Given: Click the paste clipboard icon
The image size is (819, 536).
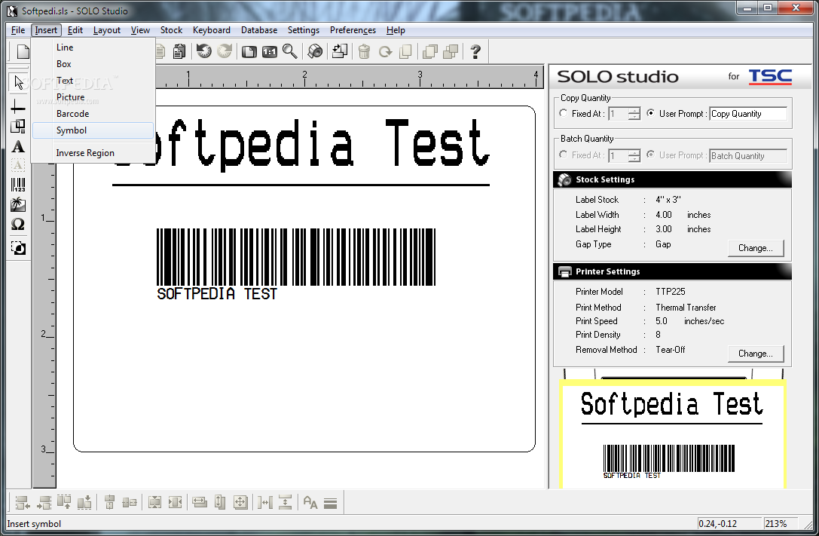Looking at the screenshot, I should [179, 51].
